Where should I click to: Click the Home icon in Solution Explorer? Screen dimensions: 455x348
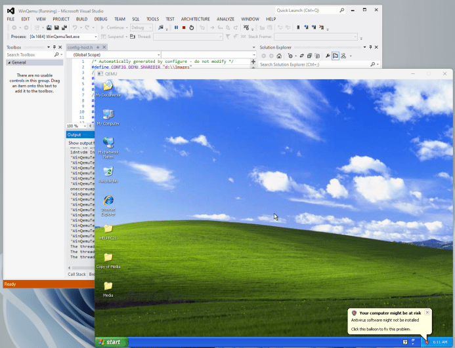(279, 56)
